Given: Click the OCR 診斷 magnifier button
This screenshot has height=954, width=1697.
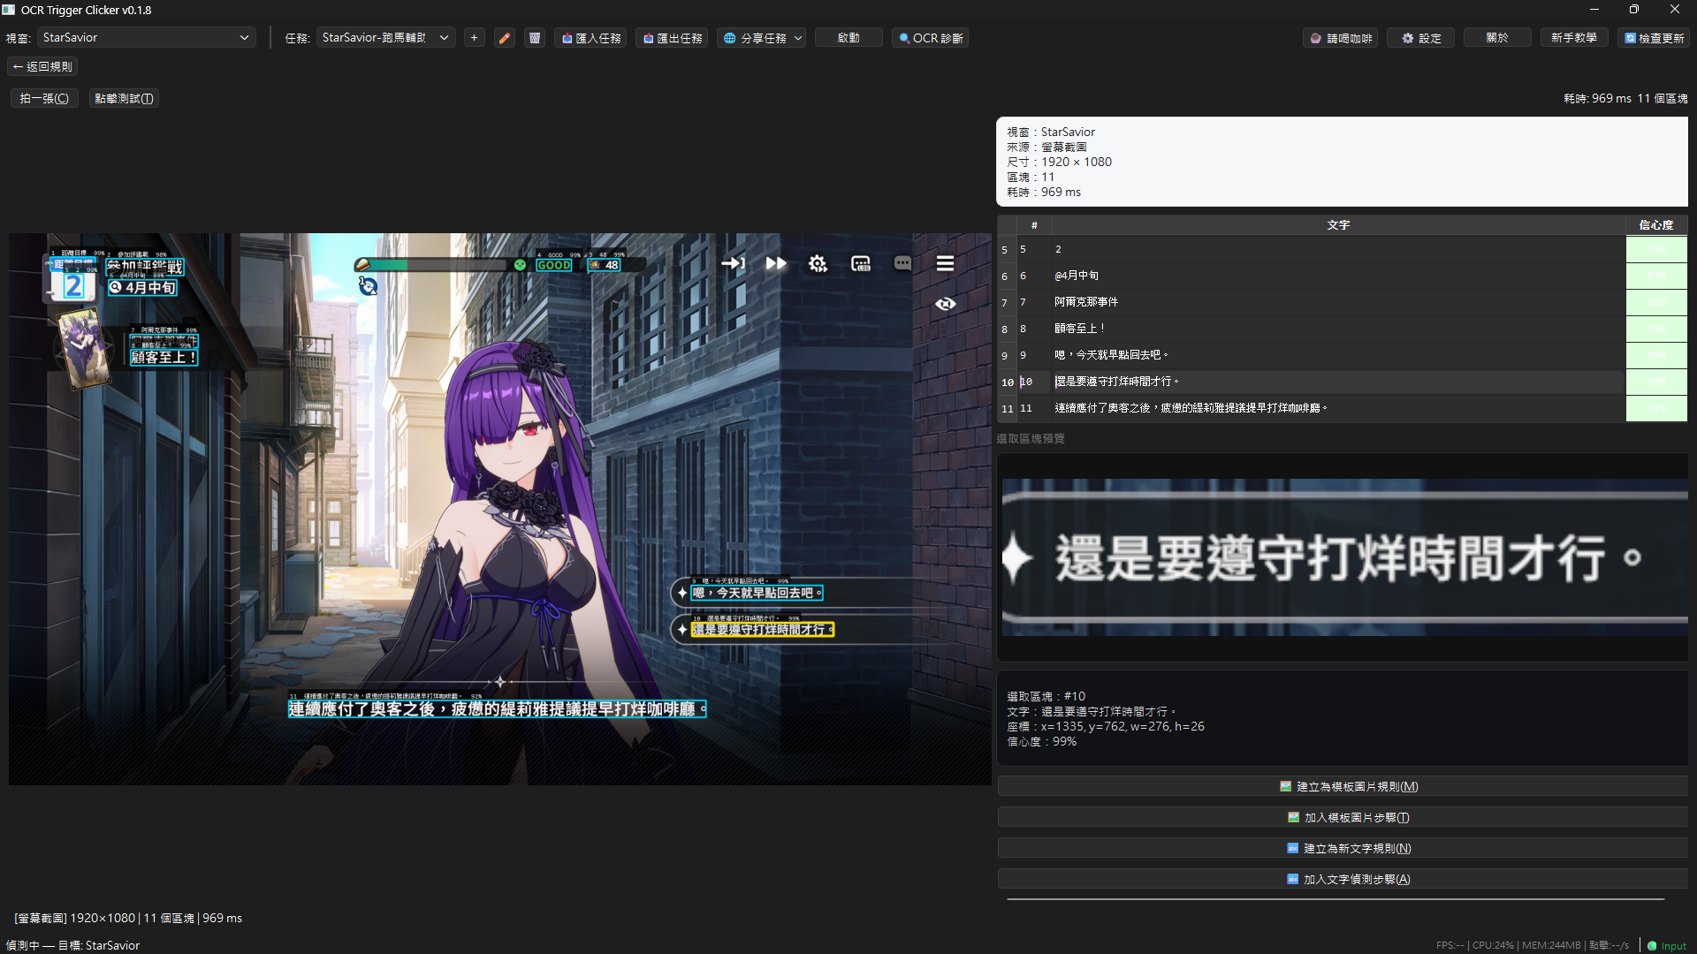Looking at the screenshot, I should click(x=931, y=38).
